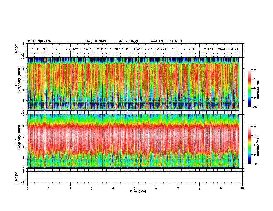Image resolution: width=273 pixels, height=211 pixels.
Task: Click the ch.1 spectrogram plot area
Action: click(x=133, y=84)
